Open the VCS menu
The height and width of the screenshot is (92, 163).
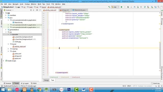pos(53,4)
